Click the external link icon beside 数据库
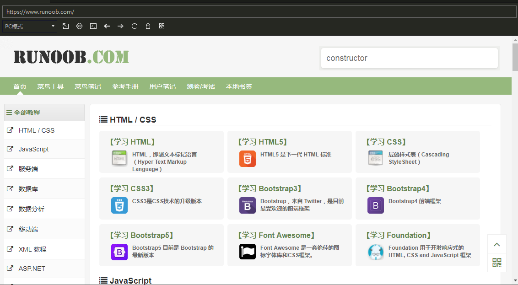The image size is (518, 285). point(10,188)
